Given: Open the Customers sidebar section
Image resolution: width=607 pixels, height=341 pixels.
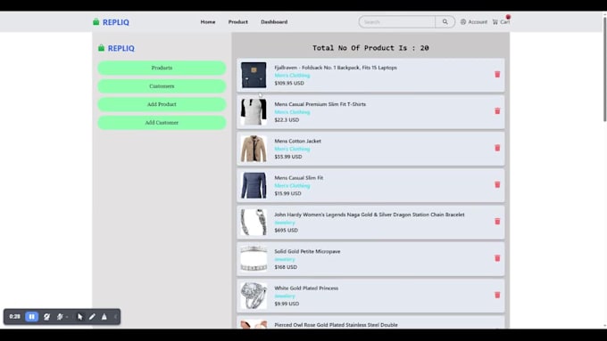Looking at the screenshot, I should point(162,86).
